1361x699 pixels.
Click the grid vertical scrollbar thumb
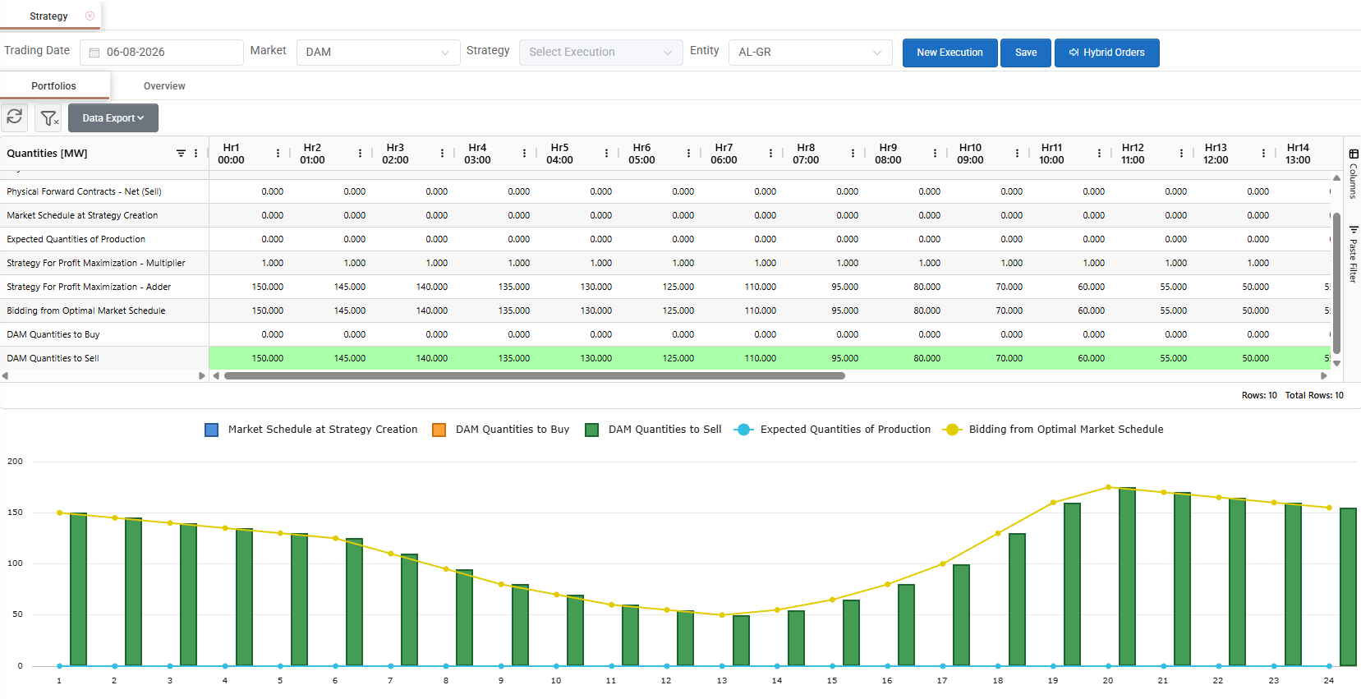click(x=1336, y=283)
